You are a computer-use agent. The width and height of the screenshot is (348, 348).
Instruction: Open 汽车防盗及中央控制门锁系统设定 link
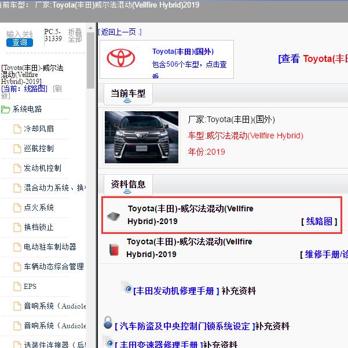185,326
